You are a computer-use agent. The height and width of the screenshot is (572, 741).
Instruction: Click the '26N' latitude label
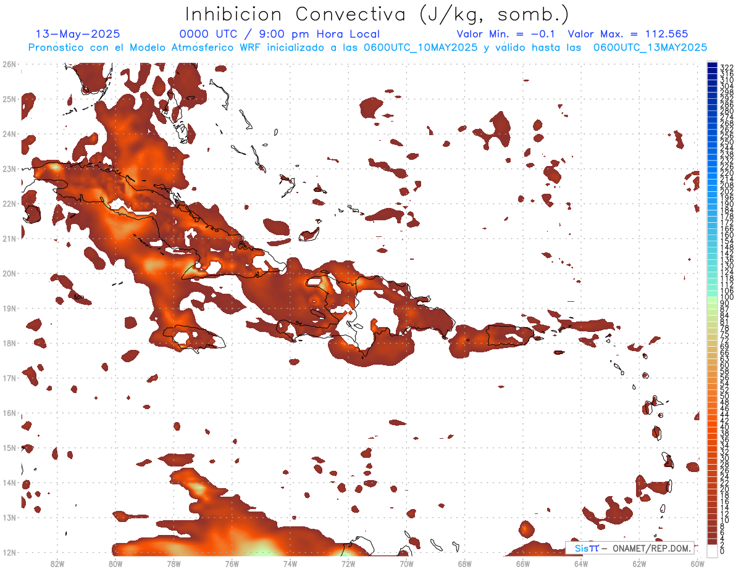[x=9, y=64]
